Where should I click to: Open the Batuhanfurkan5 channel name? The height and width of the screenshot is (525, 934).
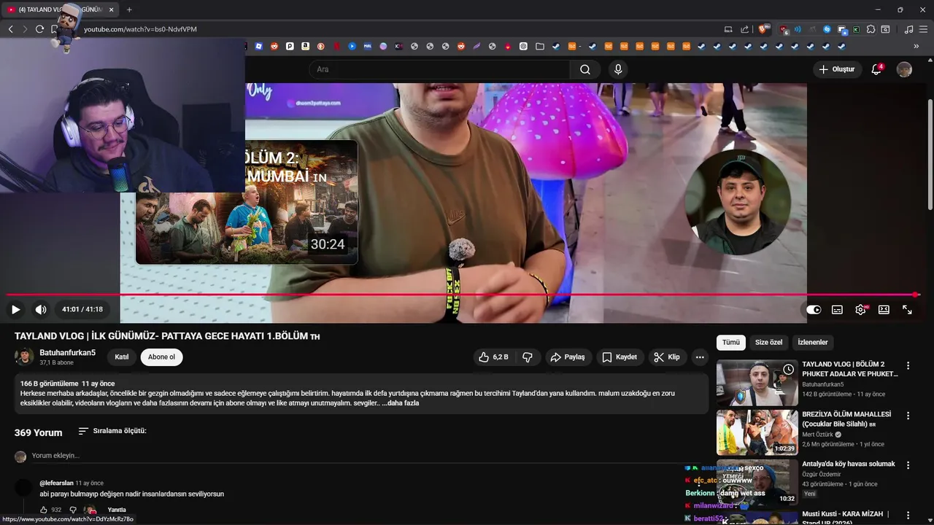coord(68,353)
